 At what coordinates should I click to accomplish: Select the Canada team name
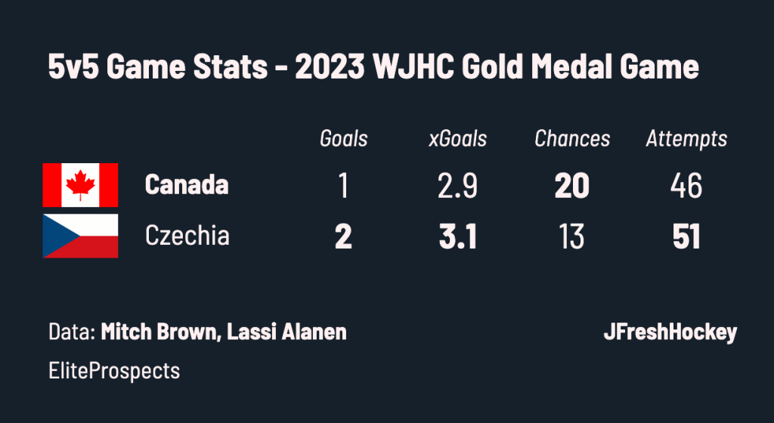click(x=187, y=185)
